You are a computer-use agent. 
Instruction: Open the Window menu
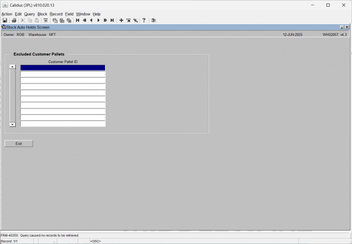[x=83, y=14]
